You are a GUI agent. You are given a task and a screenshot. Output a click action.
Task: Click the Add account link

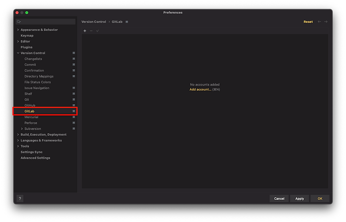200,89
